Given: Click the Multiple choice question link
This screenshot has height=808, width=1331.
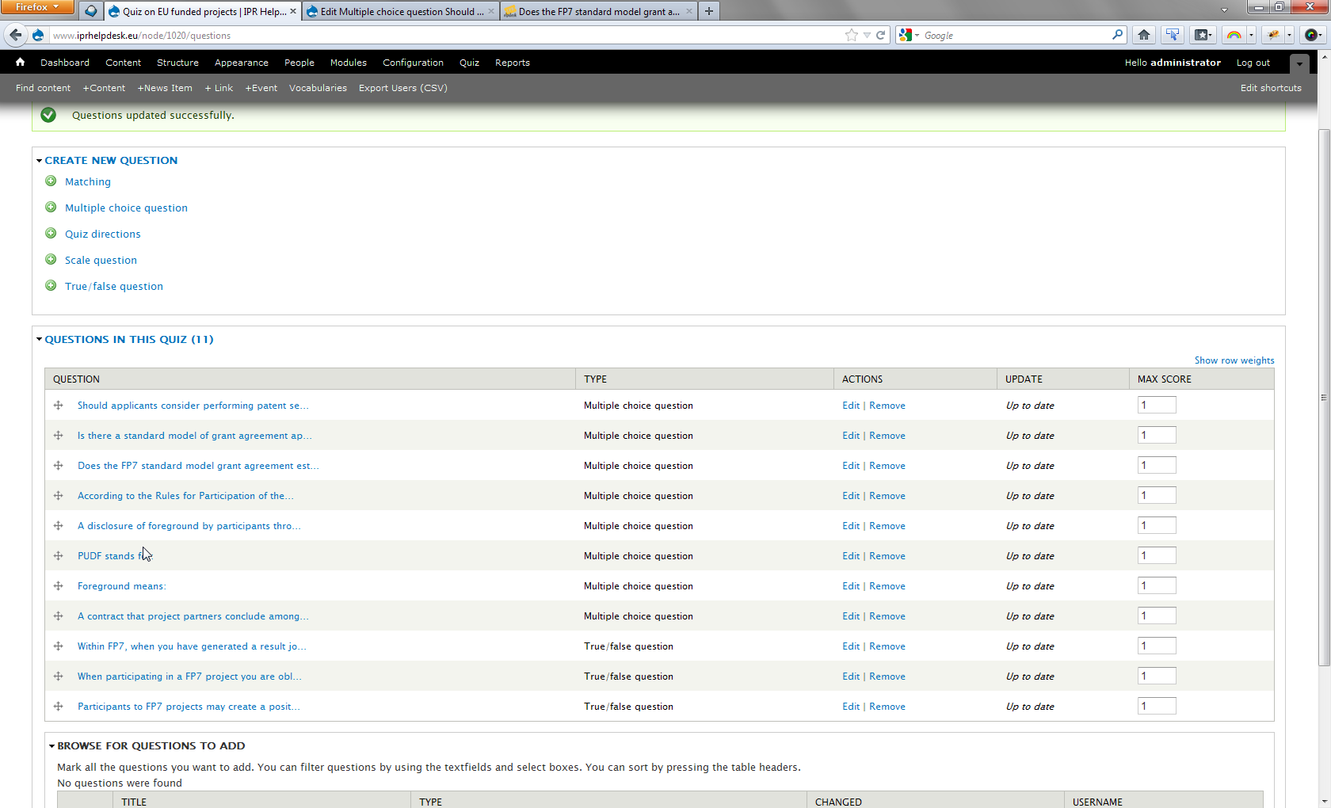Looking at the screenshot, I should 126,208.
